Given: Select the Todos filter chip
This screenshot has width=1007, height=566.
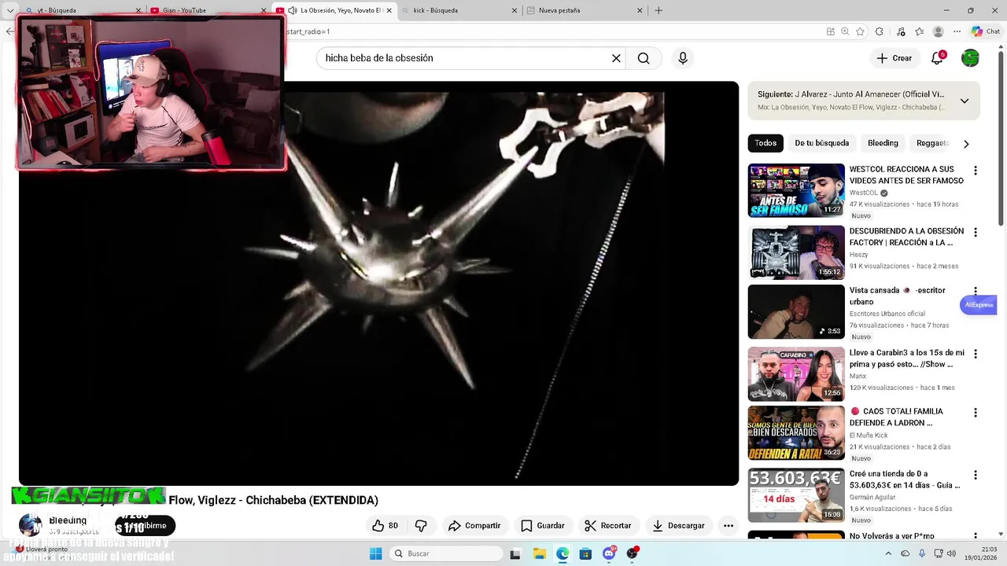Looking at the screenshot, I should [x=765, y=143].
